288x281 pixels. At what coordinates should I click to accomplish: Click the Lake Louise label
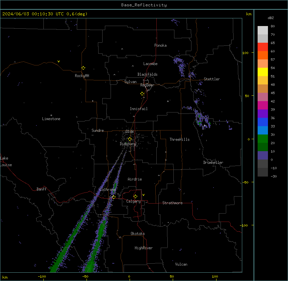[x=6, y=162]
